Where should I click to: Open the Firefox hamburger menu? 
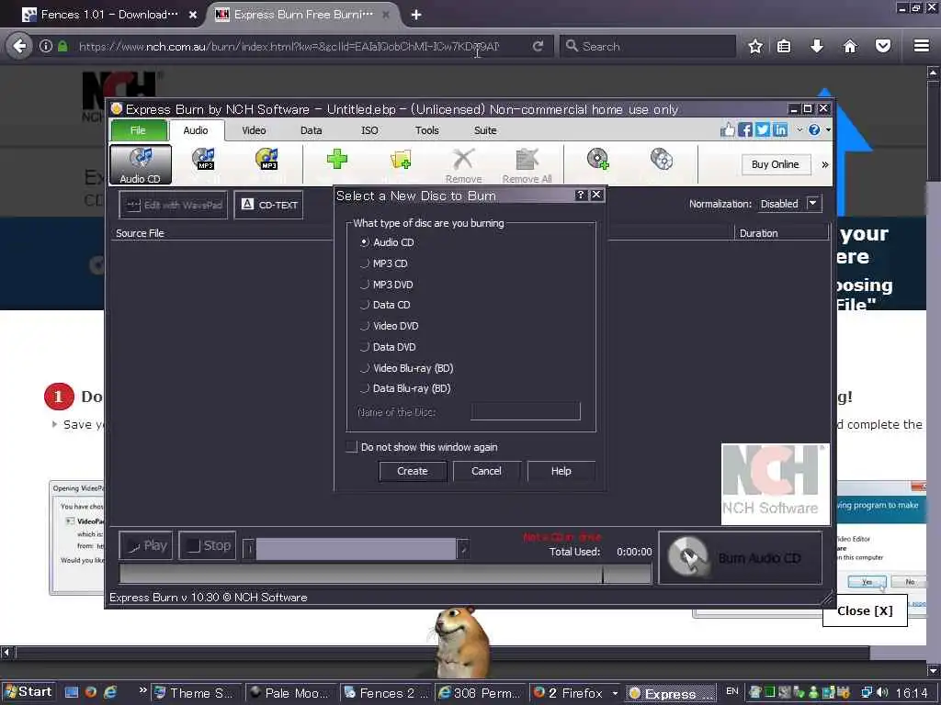point(922,46)
